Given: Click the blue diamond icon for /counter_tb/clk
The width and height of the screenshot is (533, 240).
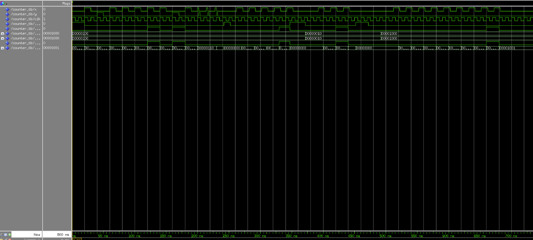Looking at the screenshot, I should (x=7, y=19).
